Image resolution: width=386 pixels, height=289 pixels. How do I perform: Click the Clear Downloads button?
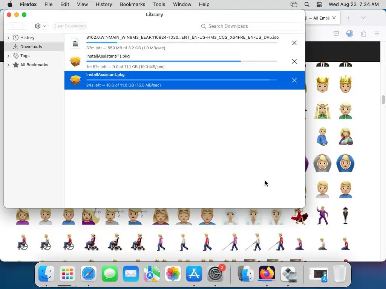[x=70, y=26]
